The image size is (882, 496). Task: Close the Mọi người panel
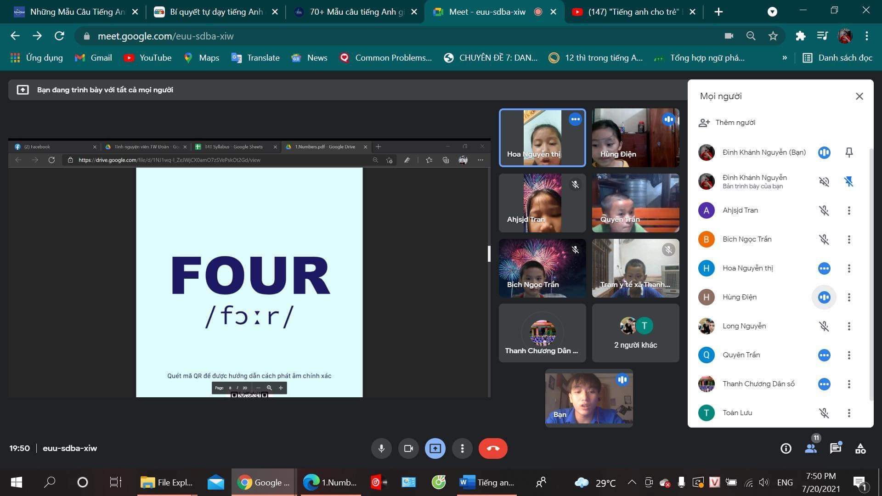859,96
